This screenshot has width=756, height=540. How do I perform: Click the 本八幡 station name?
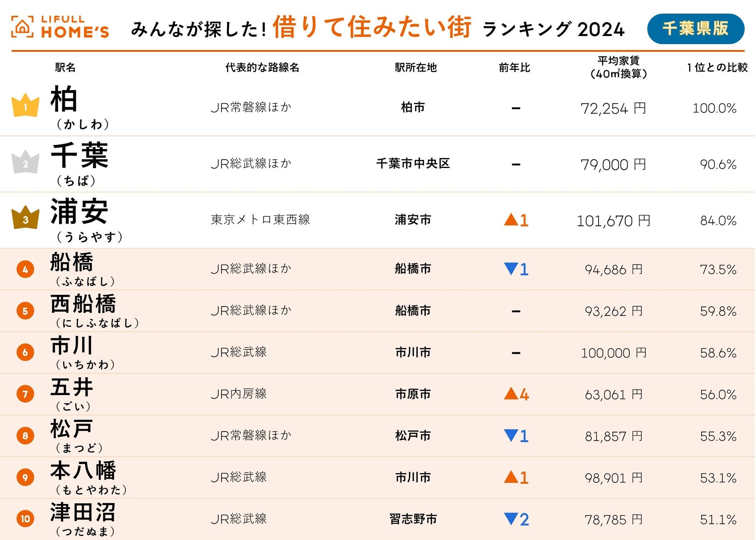(x=83, y=470)
